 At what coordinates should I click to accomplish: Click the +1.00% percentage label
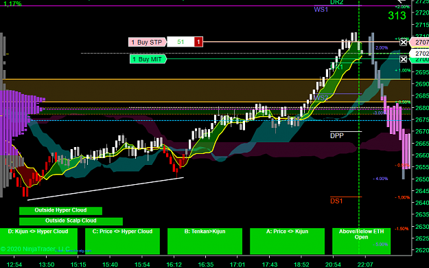(x=402, y=71)
